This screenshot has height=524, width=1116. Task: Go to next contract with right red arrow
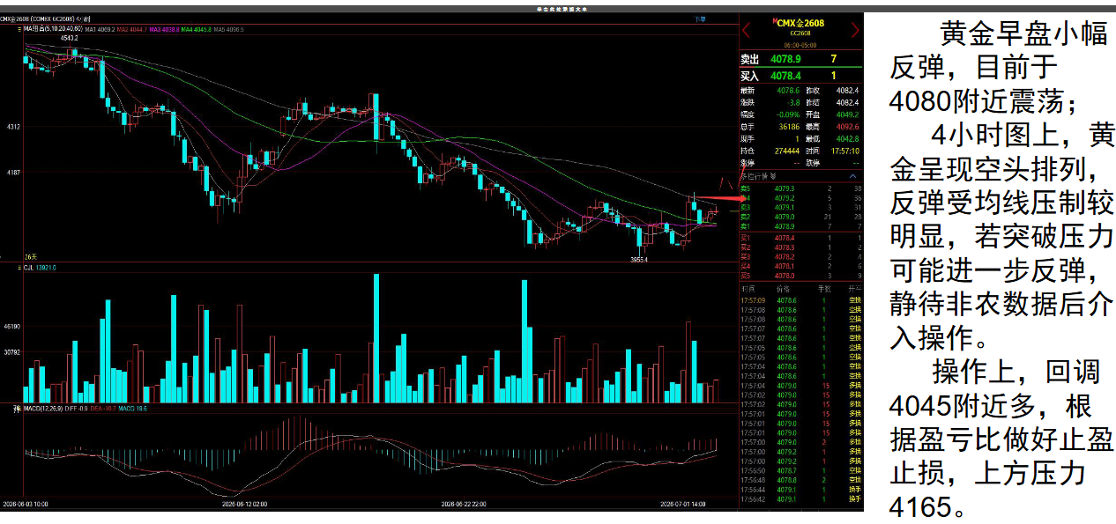click(854, 31)
